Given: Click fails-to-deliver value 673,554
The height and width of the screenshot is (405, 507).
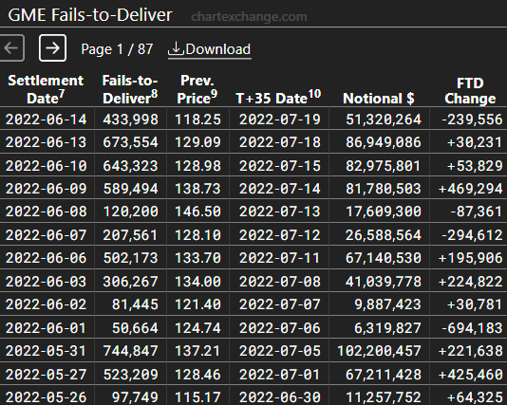Looking at the screenshot, I should (x=131, y=142).
